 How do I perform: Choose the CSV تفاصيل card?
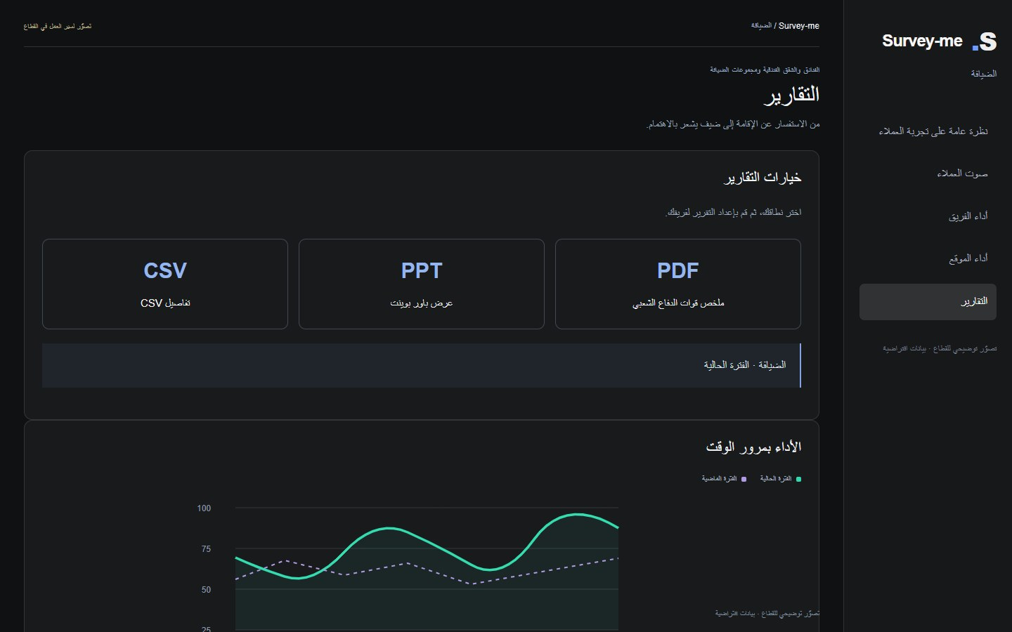coord(165,284)
